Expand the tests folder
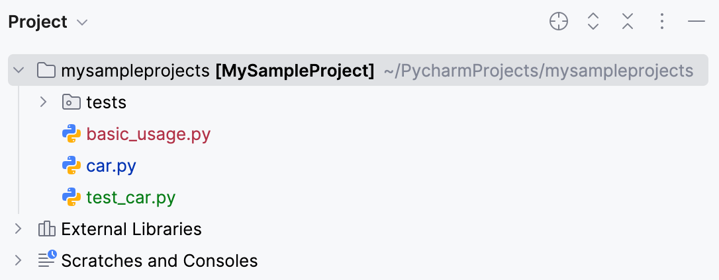The image size is (719, 280). click(44, 102)
